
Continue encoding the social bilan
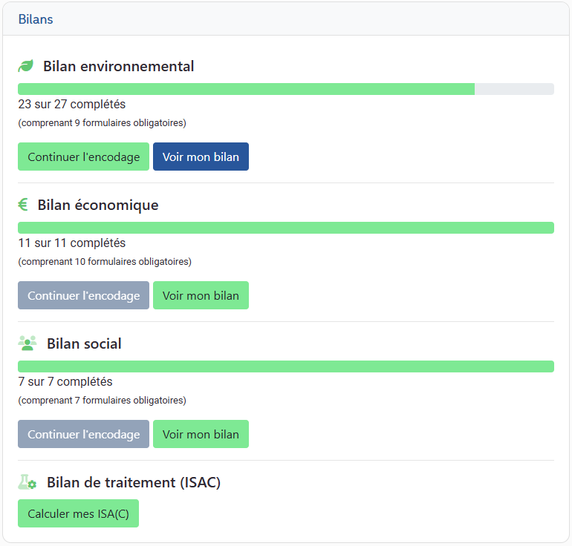(x=83, y=434)
